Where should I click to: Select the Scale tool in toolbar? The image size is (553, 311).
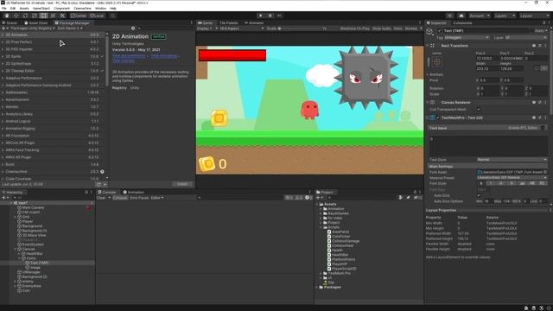pyautogui.click(x=35, y=16)
